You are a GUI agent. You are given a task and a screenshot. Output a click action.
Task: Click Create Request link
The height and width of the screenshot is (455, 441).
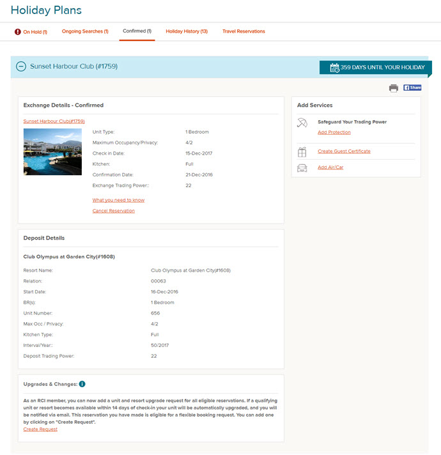[40, 429]
